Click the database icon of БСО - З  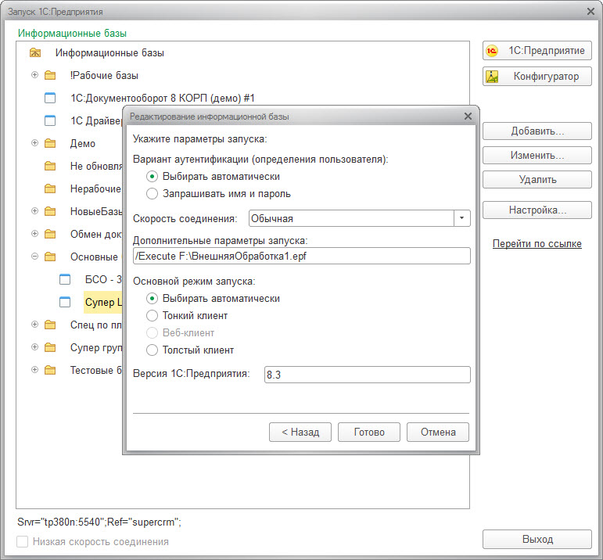click(x=65, y=279)
